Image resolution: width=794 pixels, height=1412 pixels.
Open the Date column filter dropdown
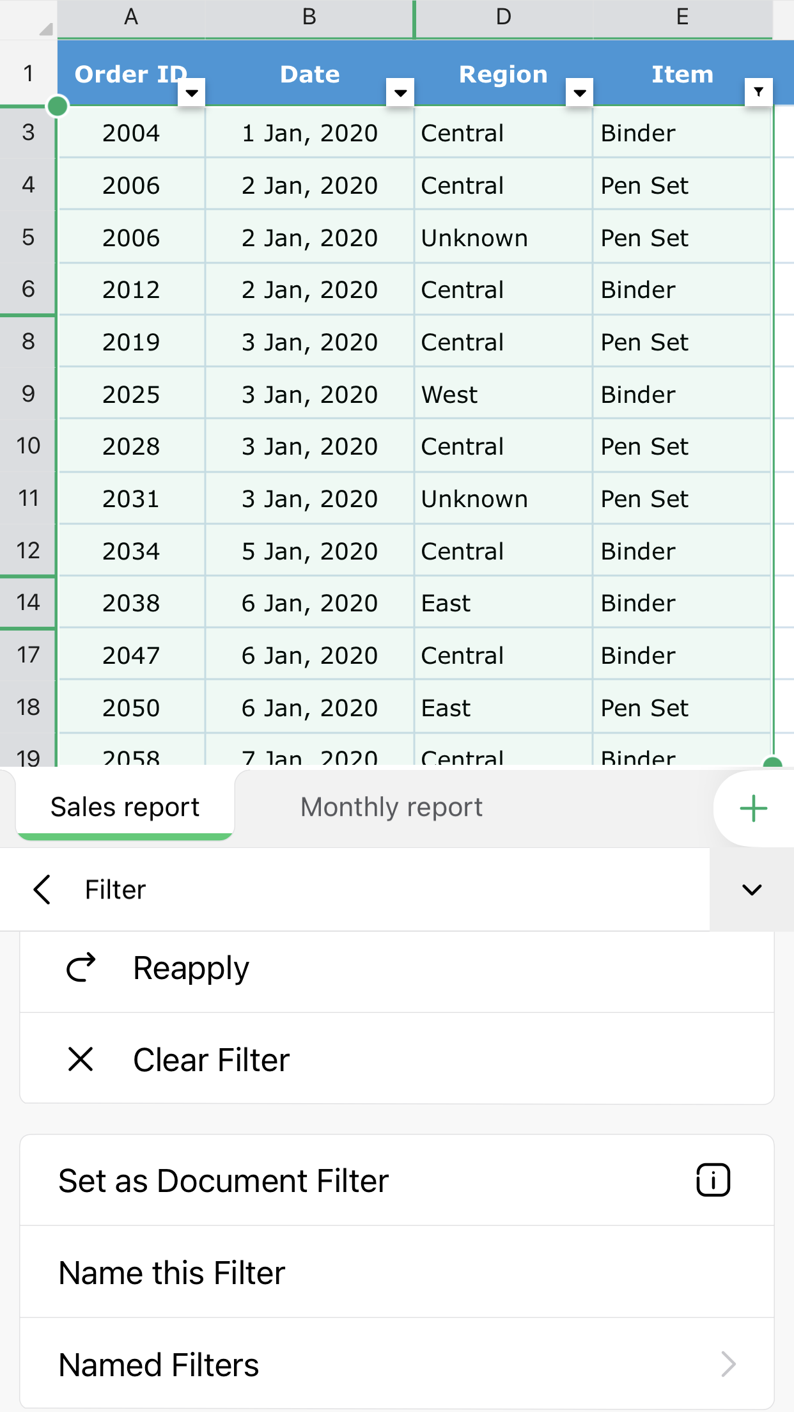pyautogui.click(x=401, y=93)
